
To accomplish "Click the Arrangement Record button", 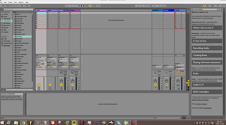I will pyautogui.click(x=84, y=6).
